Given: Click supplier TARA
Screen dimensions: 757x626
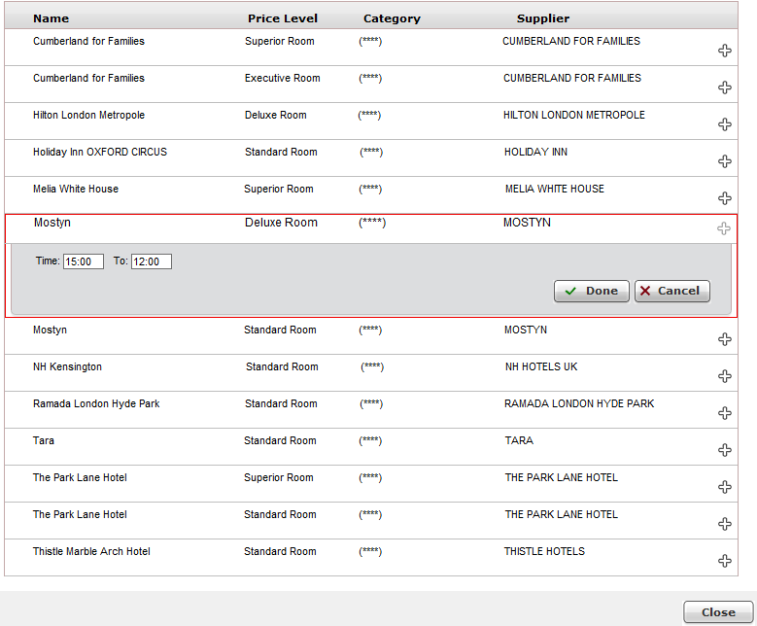Looking at the screenshot, I should (x=519, y=440).
